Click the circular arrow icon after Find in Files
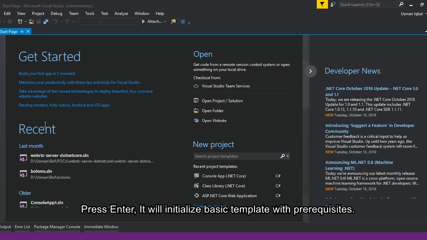The height and width of the screenshot is (240, 427). pyautogui.click(x=183, y=21)
